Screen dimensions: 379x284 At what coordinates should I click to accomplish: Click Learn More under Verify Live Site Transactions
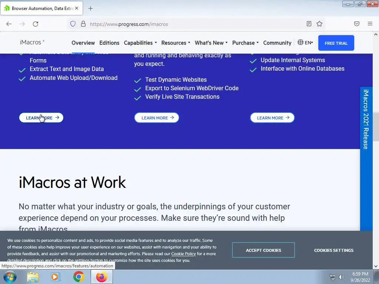tap(157, 118)
